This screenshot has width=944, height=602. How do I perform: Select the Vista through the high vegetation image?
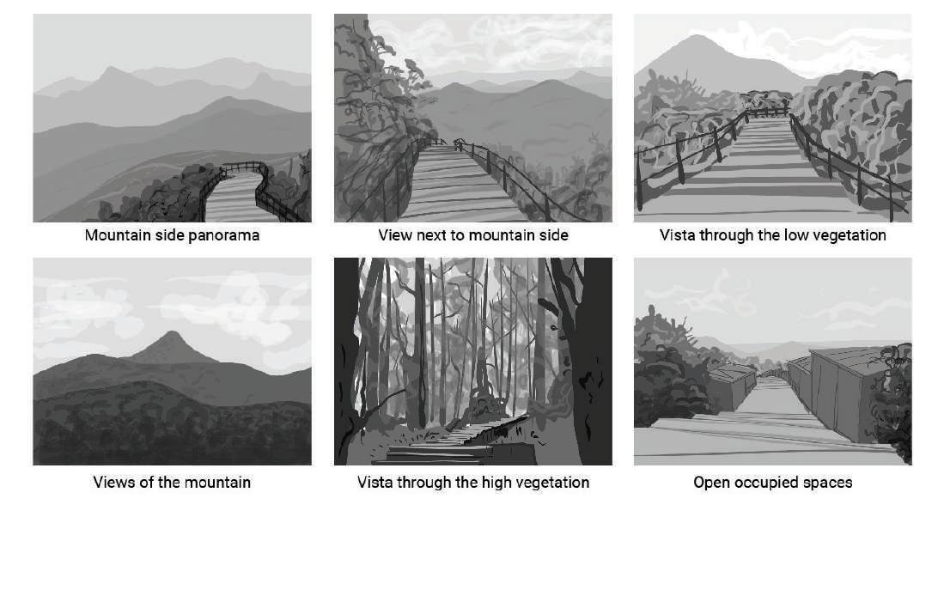pyautogui.click(x=473, y=362)
